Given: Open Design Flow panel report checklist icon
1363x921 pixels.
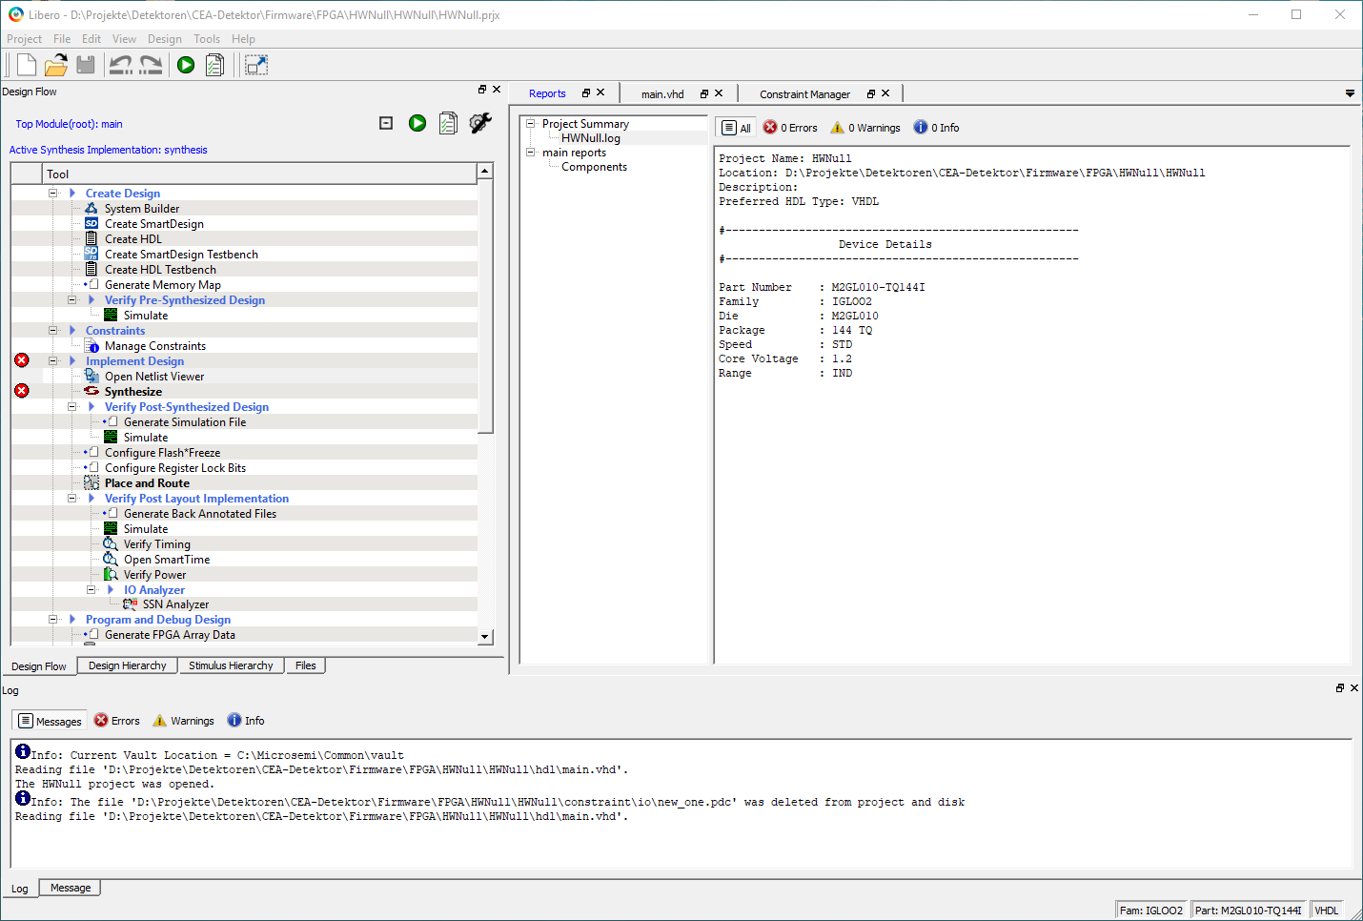Looking at the screenshot, I should tap(448, 123).
